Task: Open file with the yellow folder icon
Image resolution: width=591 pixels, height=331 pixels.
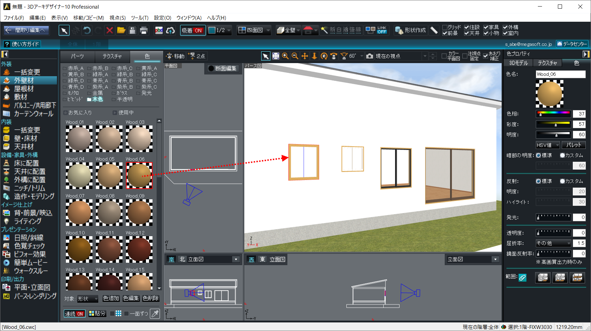Action: click(121, 30)
